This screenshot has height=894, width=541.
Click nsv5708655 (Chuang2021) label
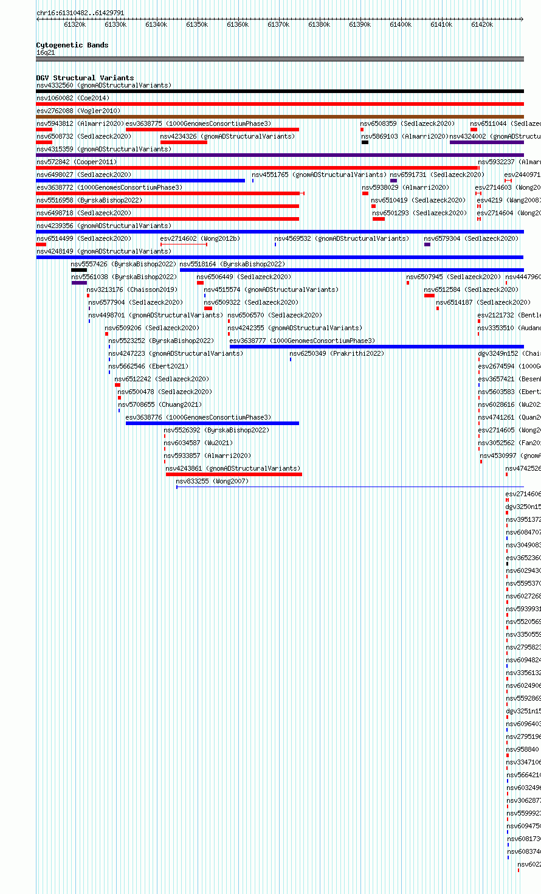(160, 404)
